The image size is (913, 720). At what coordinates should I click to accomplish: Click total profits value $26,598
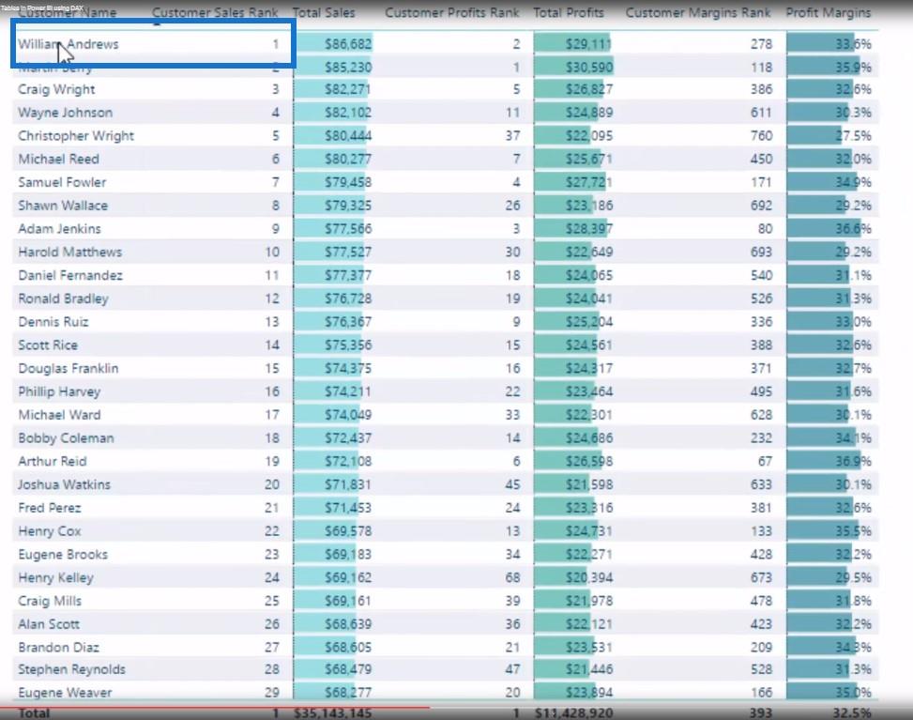pos(589,463)
